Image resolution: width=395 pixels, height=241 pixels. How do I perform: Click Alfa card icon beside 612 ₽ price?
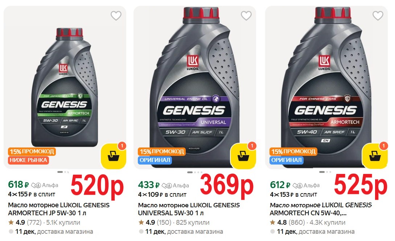[297, 186]
